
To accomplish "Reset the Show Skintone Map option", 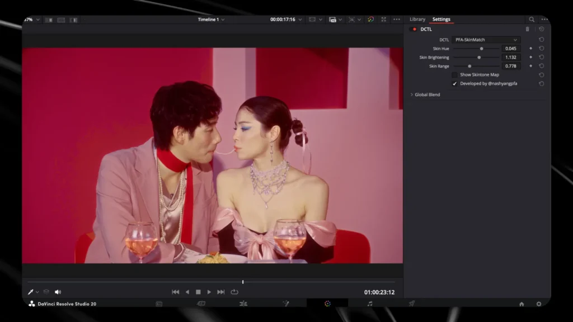I will click(542, 75).
